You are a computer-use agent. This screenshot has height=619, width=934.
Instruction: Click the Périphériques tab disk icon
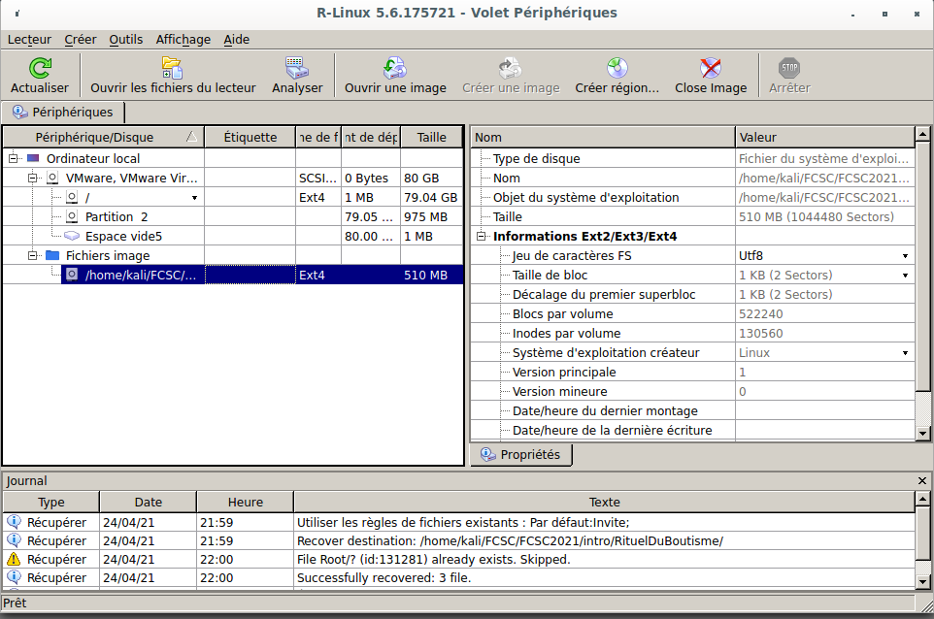tap(20, 112)
